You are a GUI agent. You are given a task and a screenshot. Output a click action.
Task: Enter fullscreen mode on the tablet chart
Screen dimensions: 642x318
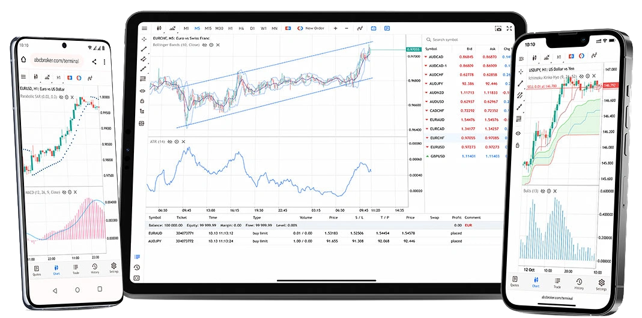(x=509, y=28)
